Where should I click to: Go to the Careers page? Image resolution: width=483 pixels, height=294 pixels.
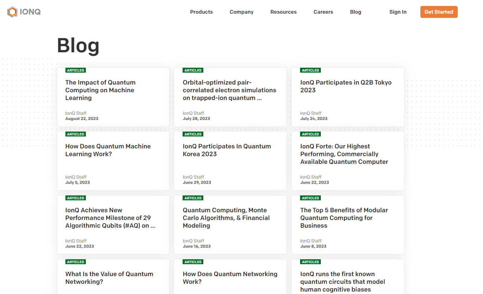click(x=323, y=12)
